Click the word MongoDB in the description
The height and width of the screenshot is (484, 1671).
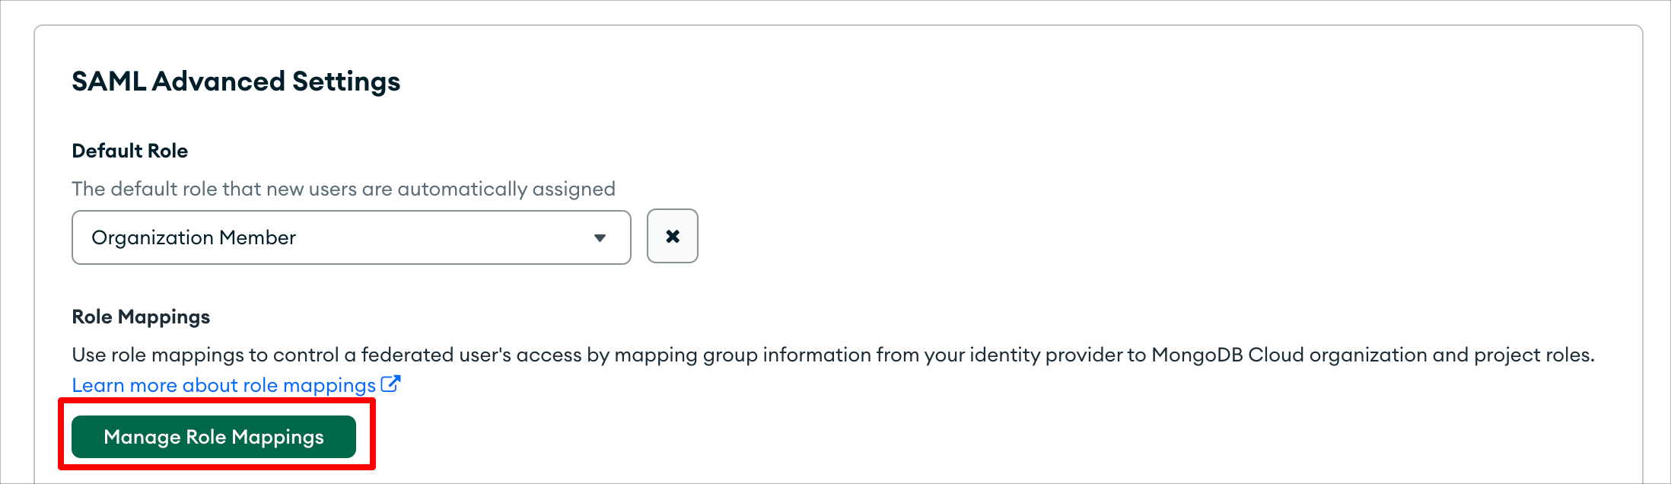(1197, 355)
